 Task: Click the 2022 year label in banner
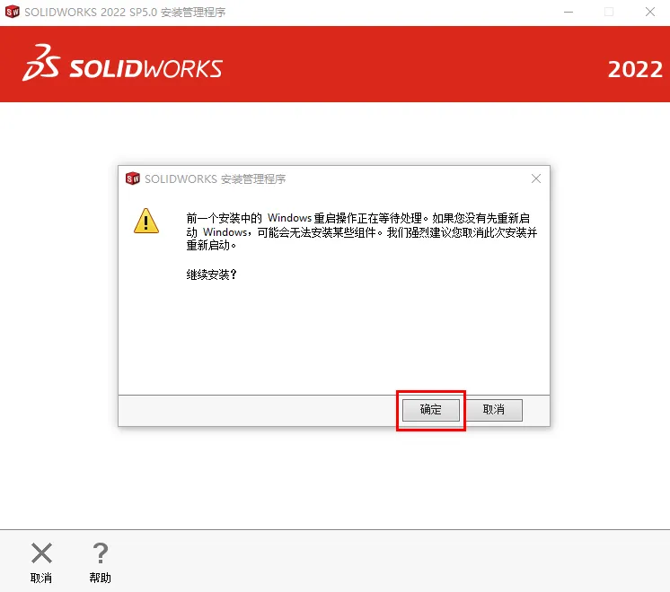(x=635, y=70)
